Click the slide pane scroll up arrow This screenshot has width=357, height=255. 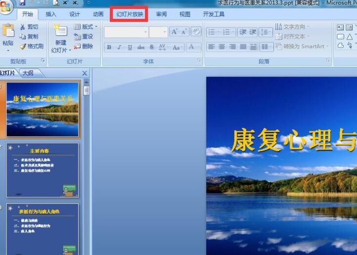(x=87, y=82)
